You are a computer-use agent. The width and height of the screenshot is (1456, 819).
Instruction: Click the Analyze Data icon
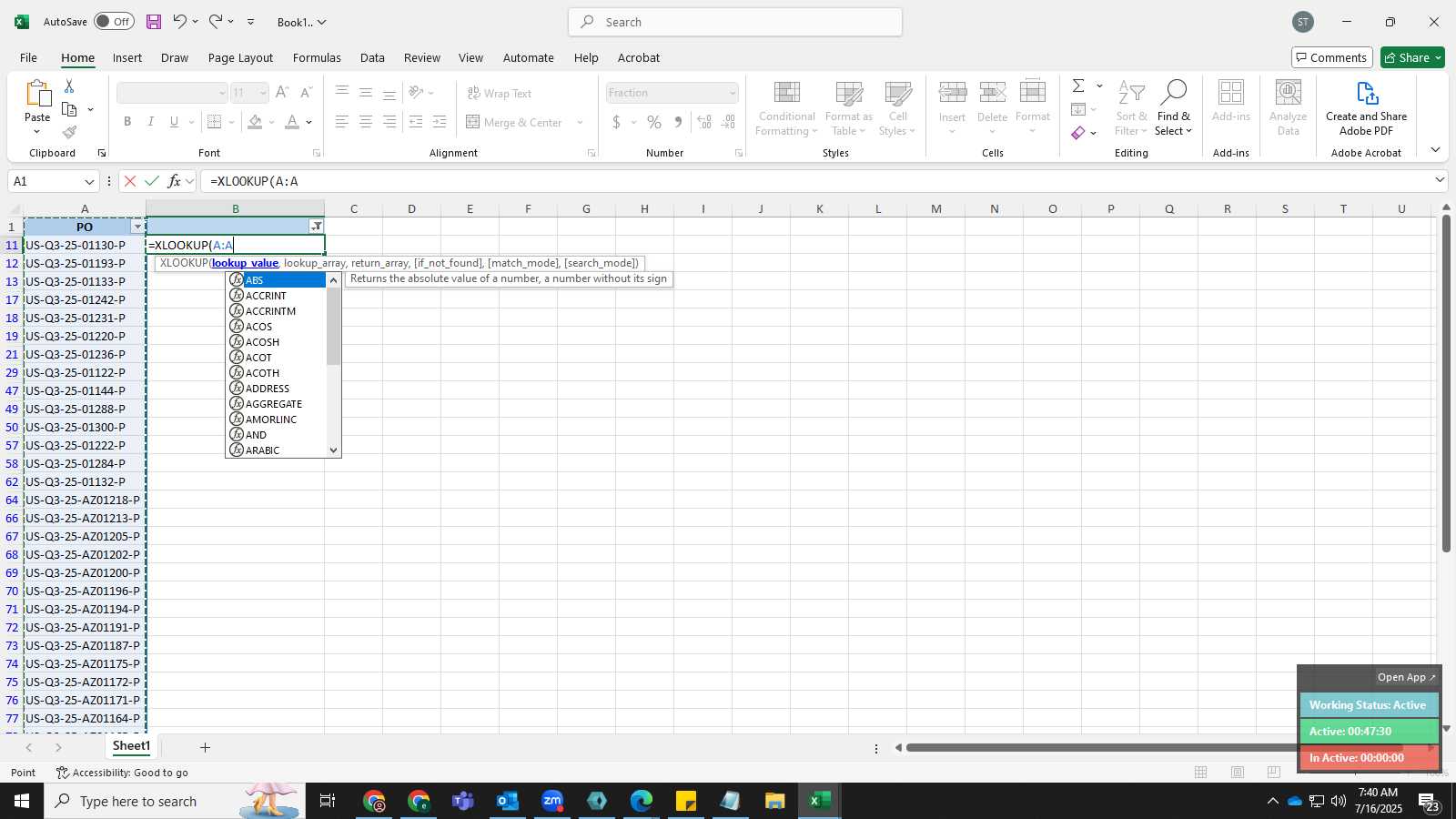pos(1288,92)
